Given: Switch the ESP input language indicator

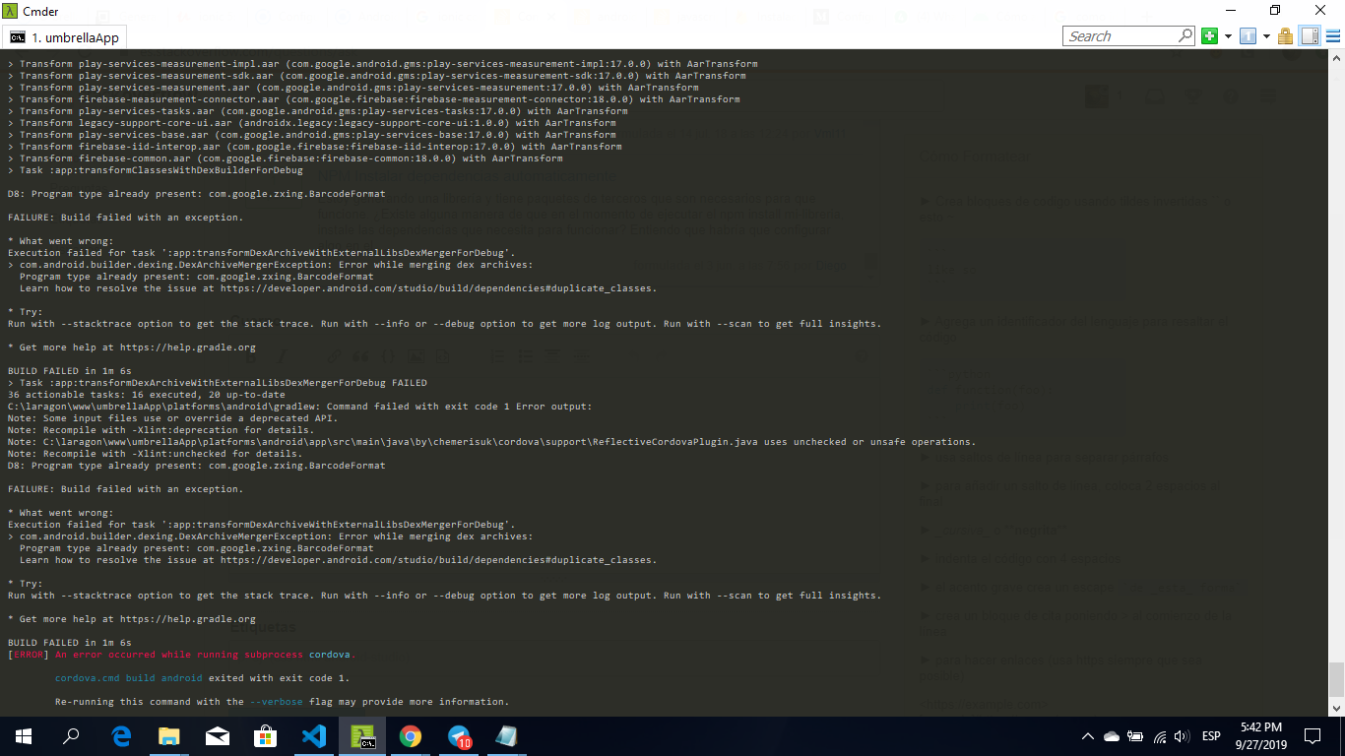Looking at the screenshot, I should (1211, 736).
